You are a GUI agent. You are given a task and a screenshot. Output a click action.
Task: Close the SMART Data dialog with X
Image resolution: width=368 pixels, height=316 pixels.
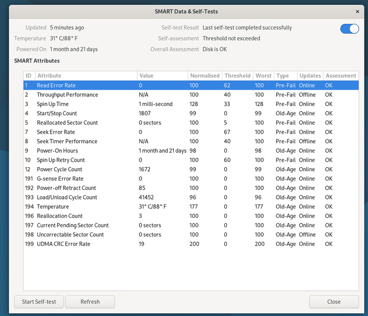click(357, 12)
